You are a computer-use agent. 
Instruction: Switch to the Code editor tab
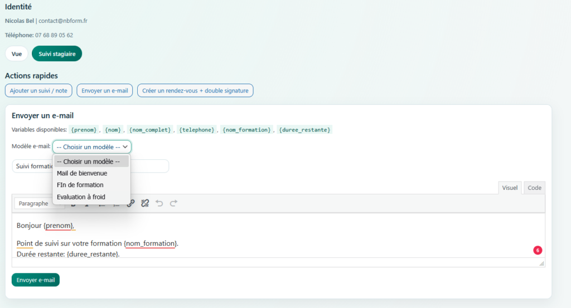point(534,188)
